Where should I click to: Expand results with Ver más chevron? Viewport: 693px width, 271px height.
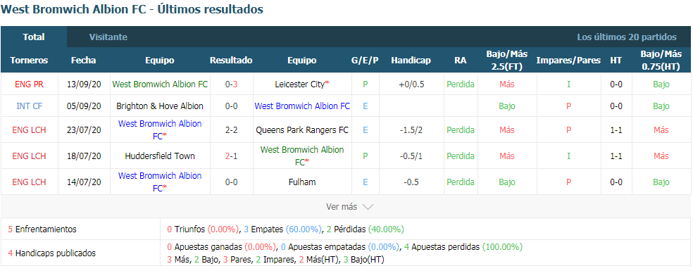[x=349, y=206]
